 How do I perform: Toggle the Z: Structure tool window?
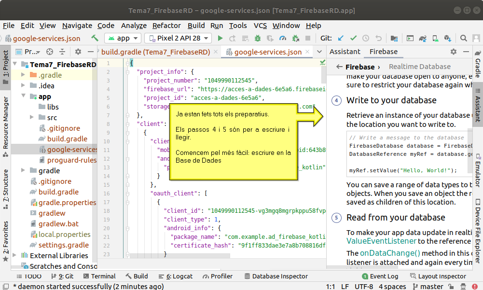[5, 190]
